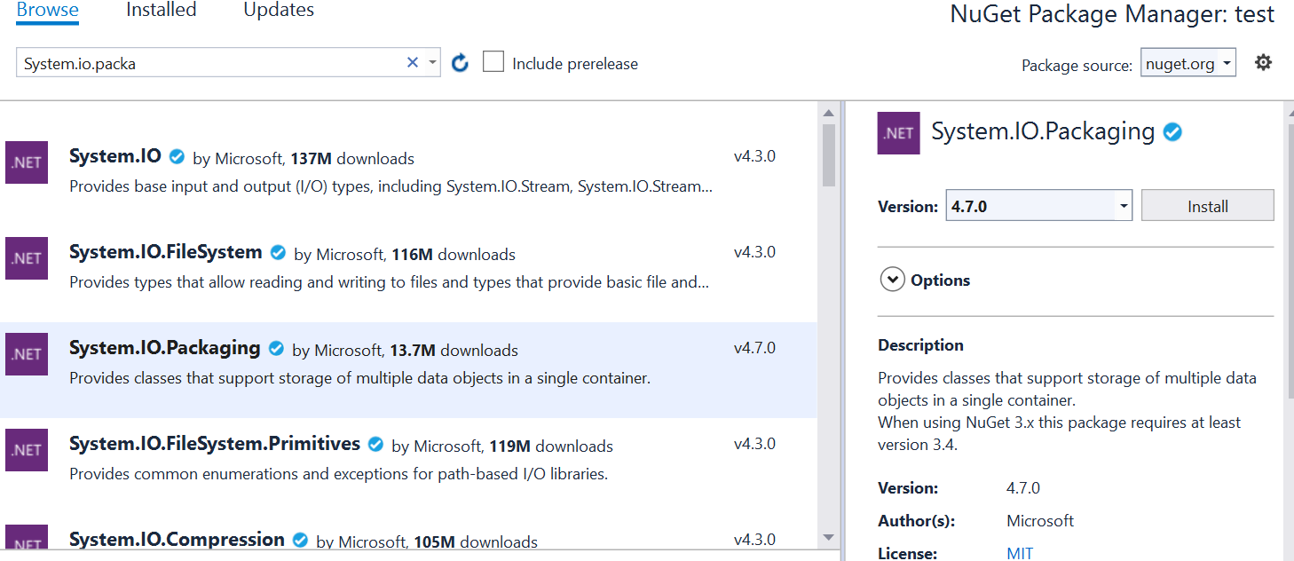Click the refresh search results icon
Image resolution: width=1294 pixels, height=561 pixels.
click(x=460, y=63)
